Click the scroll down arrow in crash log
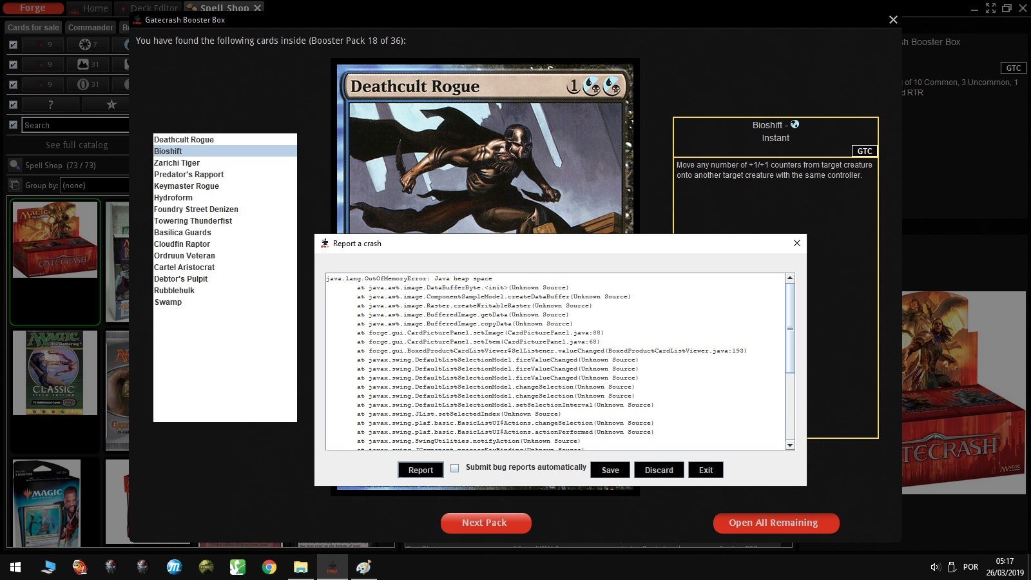The height and width of the screenshot is (580, 1031). pos(790,445)
